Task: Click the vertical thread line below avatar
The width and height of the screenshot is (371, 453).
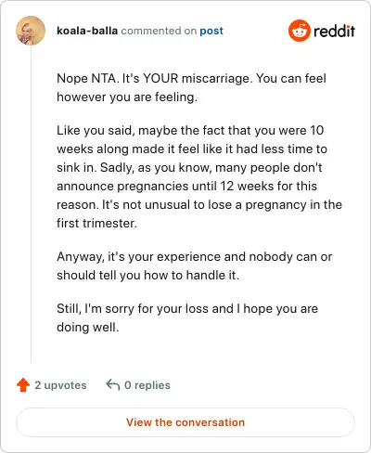Action: 31,204
